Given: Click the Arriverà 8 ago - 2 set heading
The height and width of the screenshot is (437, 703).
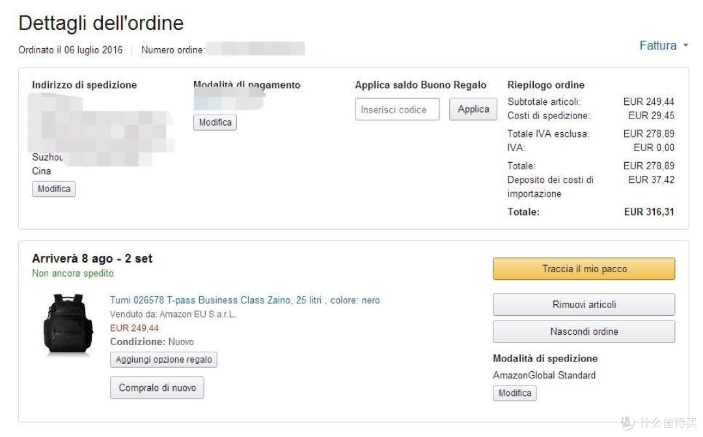Looking at the screenshot, I should [x=92, y=259].
